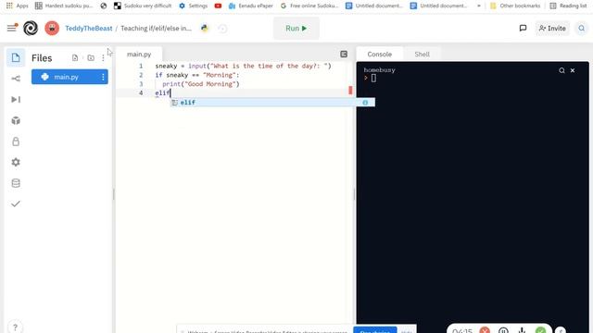Open the hamburger sidebar menu
The image size is (593, 333).
point(12,28)
